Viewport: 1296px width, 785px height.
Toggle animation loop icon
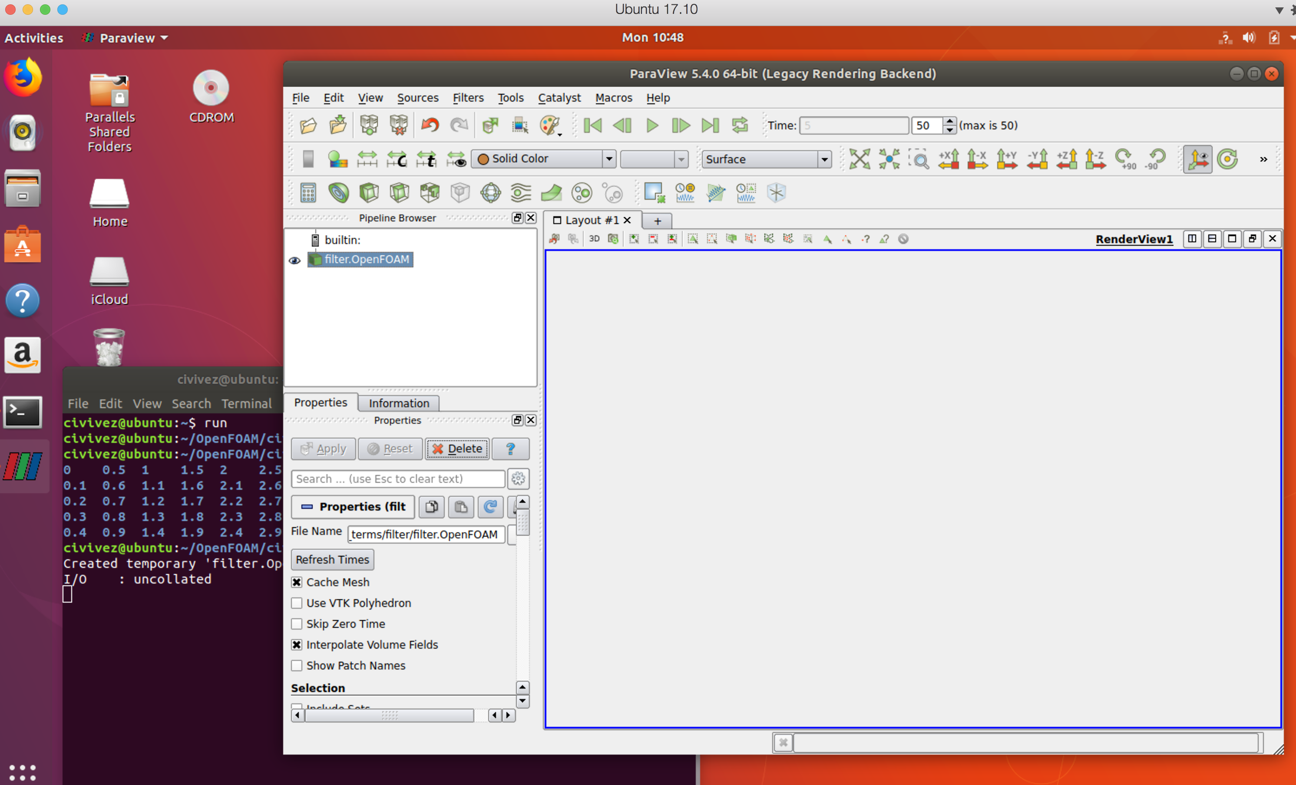[740, 125]
